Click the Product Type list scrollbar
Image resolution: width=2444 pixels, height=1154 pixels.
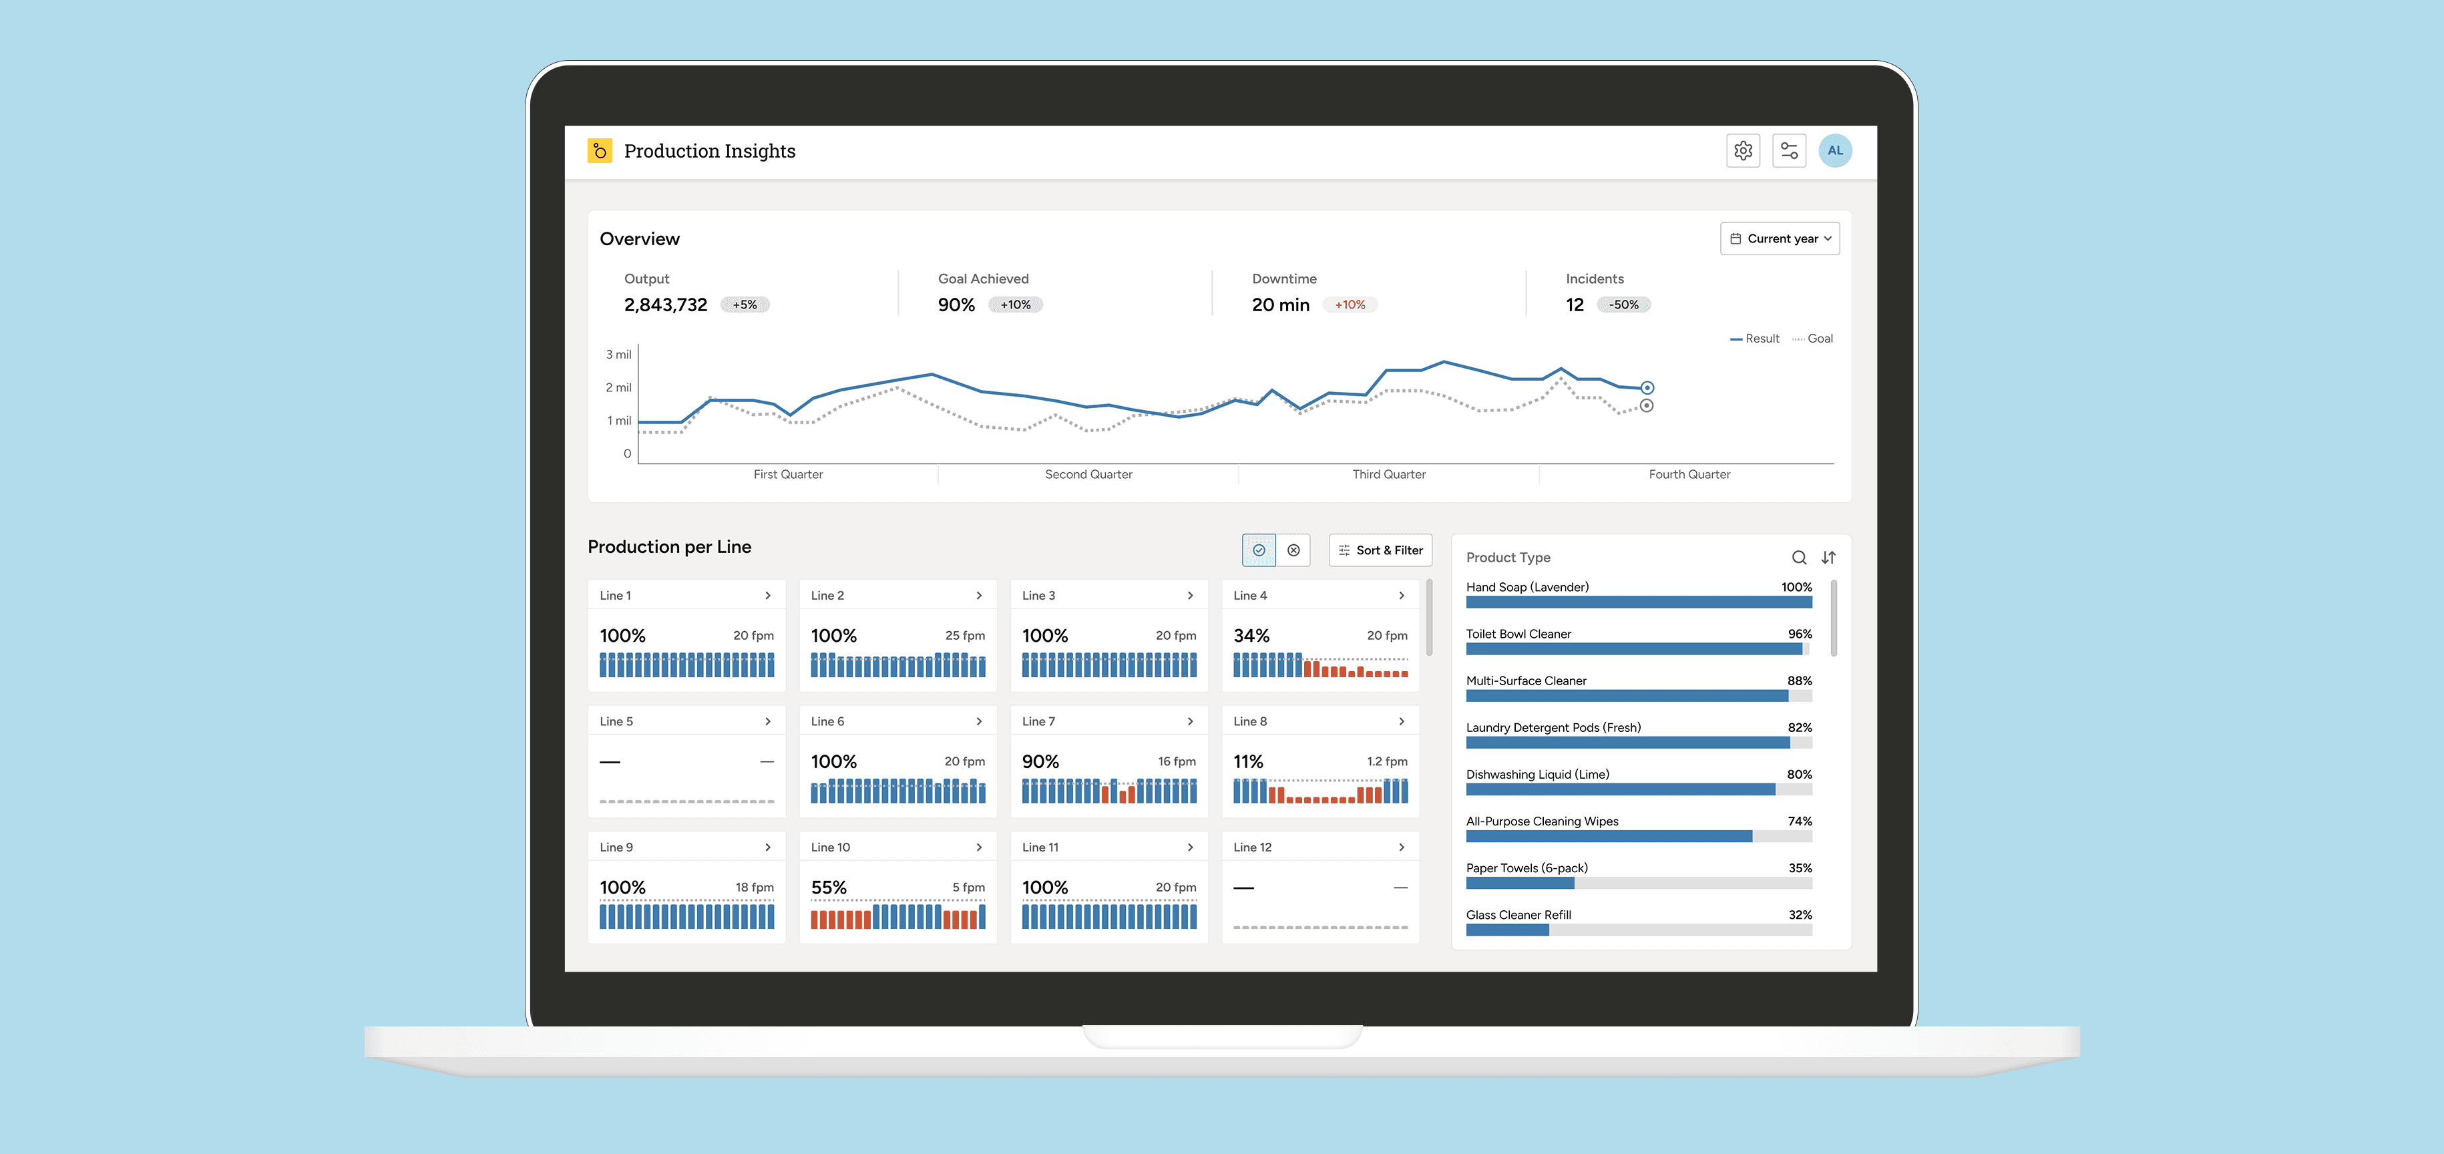coord(1833,618)
